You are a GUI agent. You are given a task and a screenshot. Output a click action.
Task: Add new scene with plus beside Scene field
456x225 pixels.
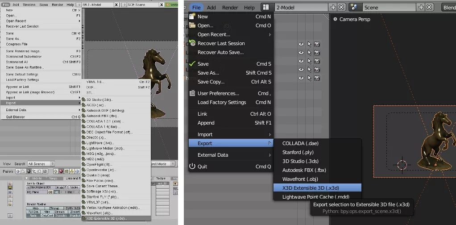click(421, 7)
